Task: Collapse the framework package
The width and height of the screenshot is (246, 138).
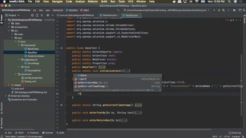Action: [x=19, y=45]
